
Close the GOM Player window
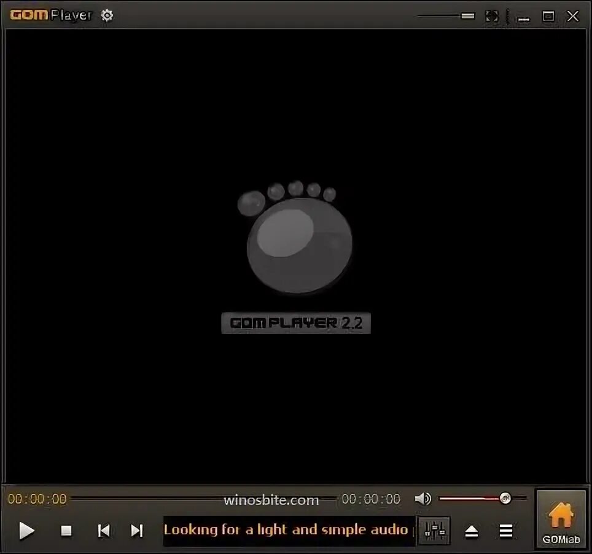coord(573,16)
